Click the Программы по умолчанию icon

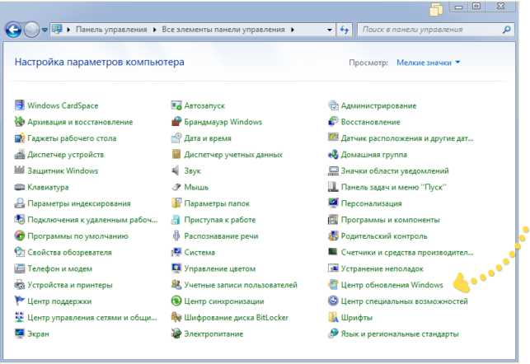pyautogui.click(x=19, y=236)
